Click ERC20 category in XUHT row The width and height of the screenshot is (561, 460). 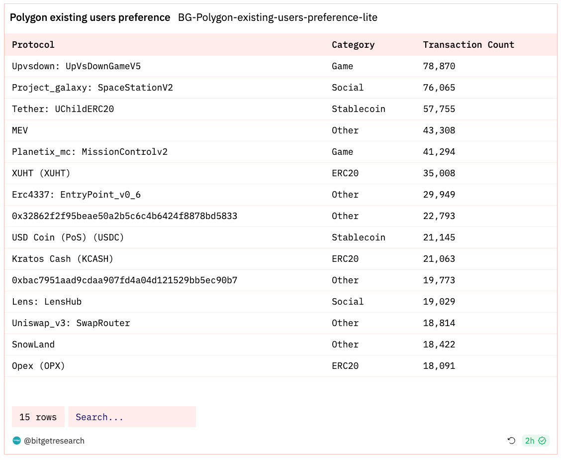345,173
